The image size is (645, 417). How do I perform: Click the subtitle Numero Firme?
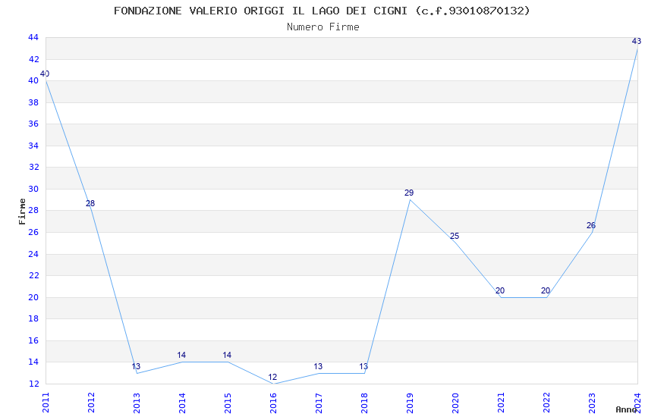[x=323, y=27]
